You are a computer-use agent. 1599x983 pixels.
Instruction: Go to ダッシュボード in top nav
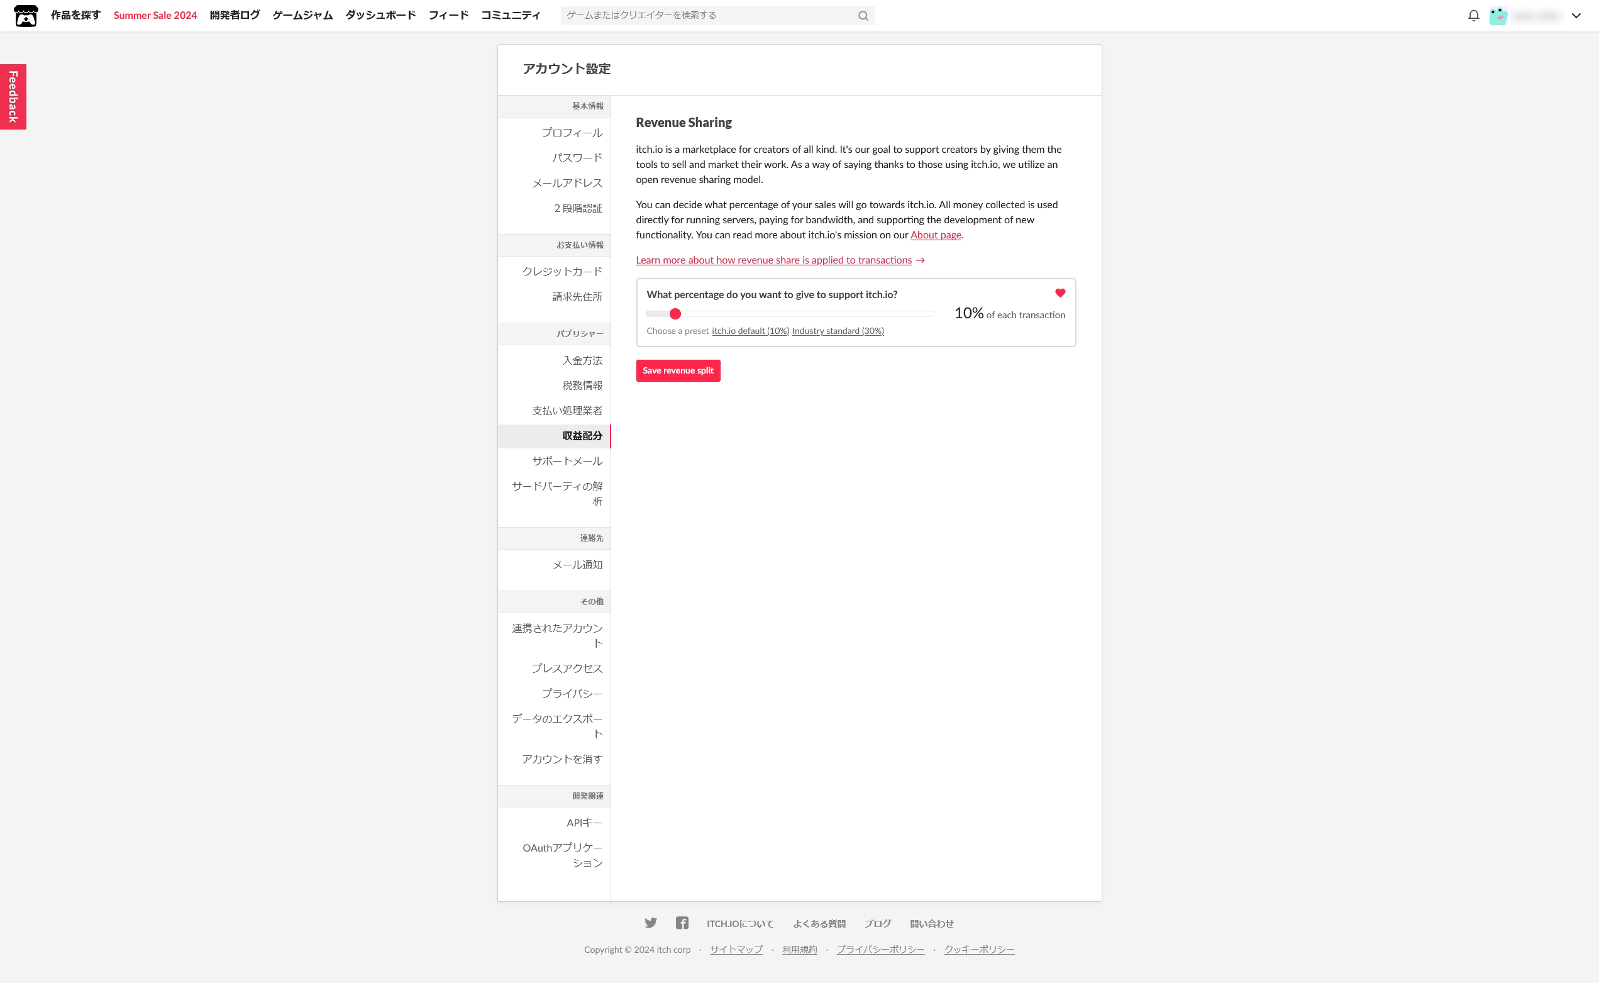click(x=380, y=15)
